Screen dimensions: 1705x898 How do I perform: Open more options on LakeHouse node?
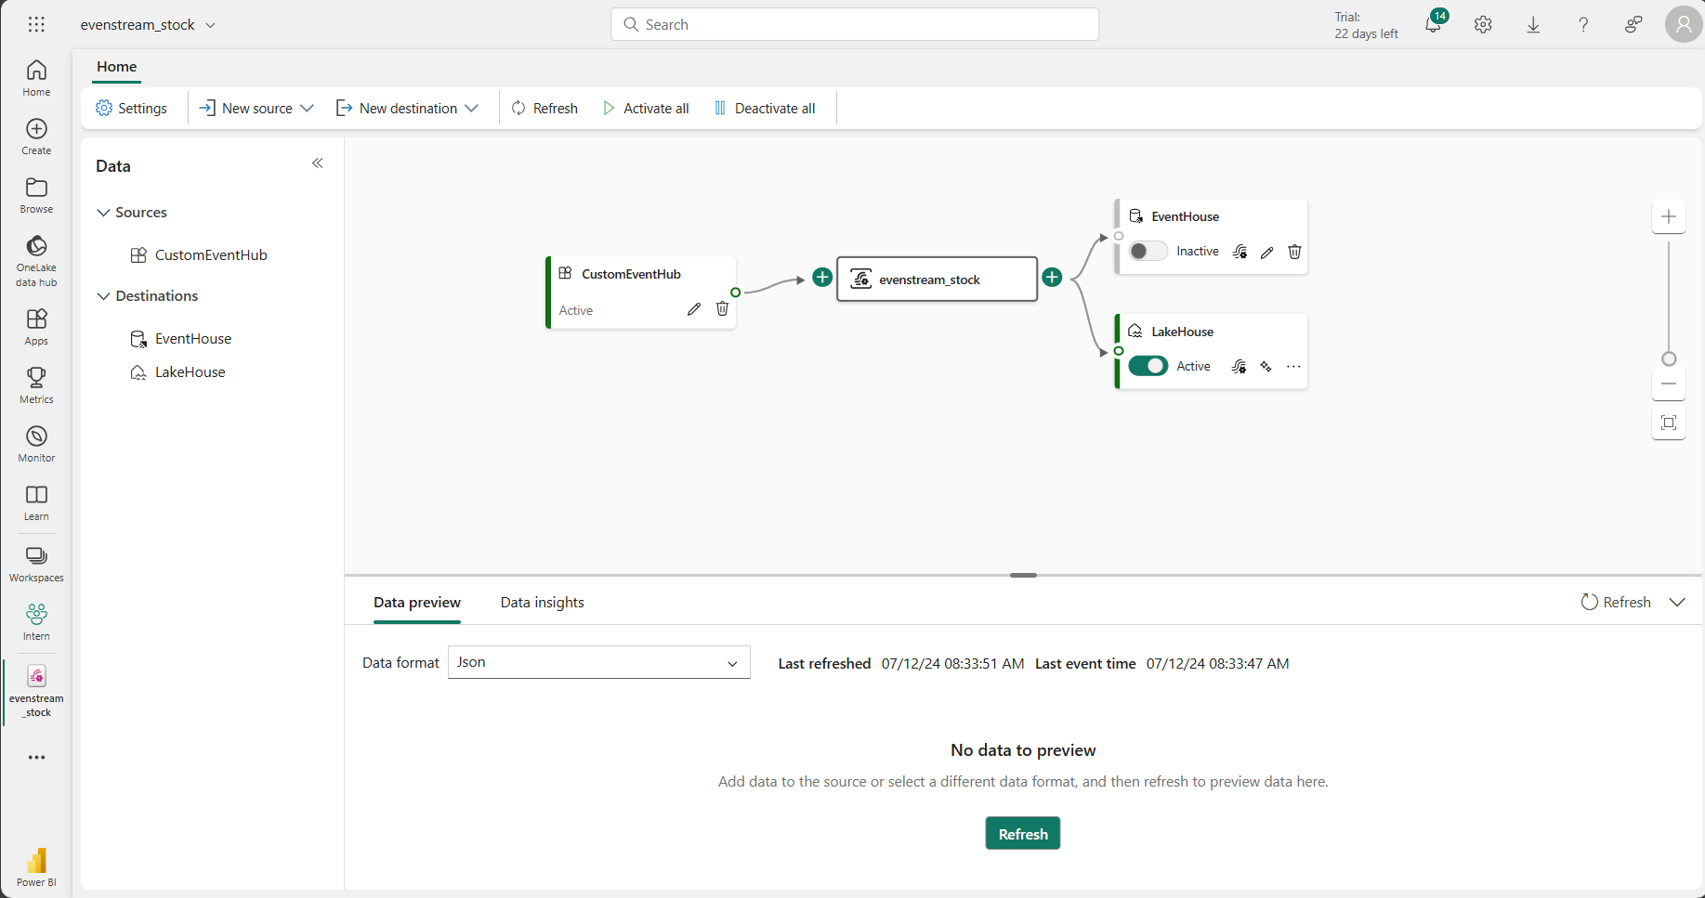point(1293,367)
